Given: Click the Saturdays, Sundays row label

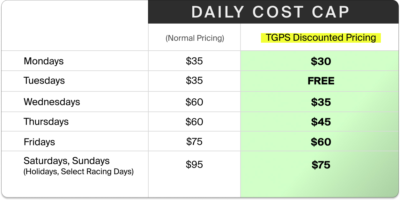Looking at the screenshot, I should 66,161.
